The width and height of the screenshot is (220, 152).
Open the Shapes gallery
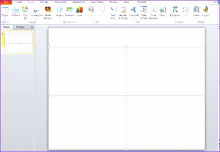pos(60,13)
